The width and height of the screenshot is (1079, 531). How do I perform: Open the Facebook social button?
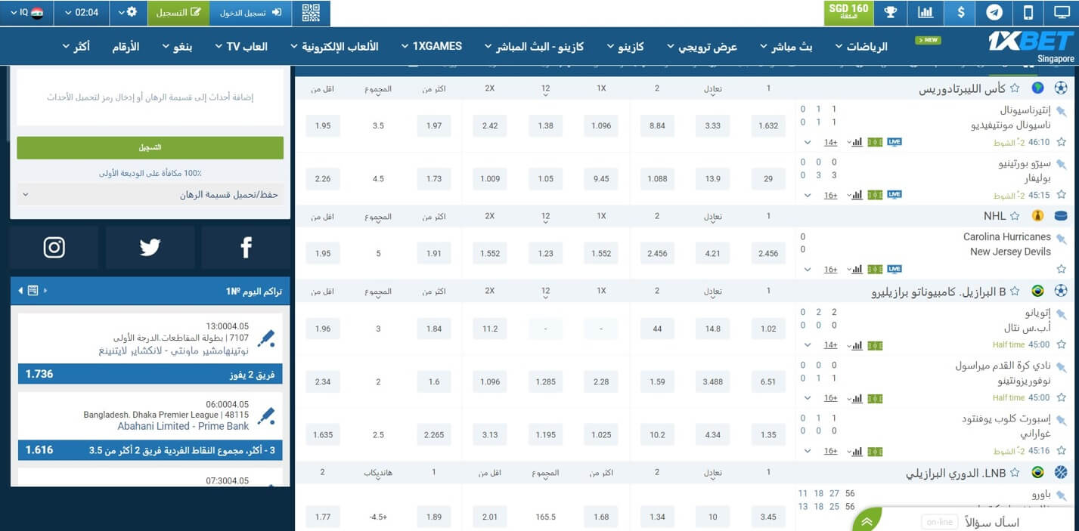point(246,248)
